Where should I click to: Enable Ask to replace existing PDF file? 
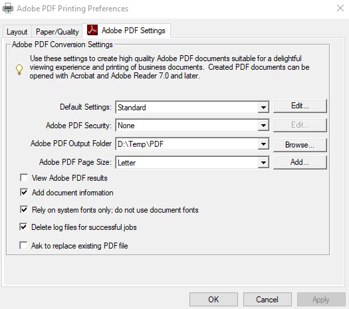(x=23, y=246)
